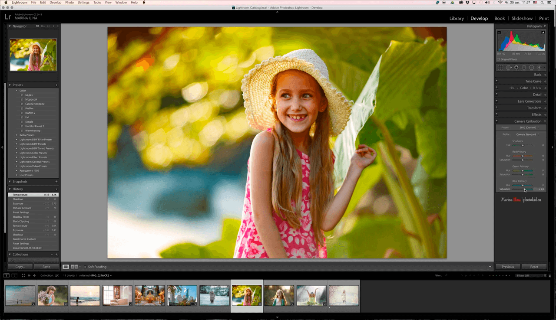Viewport: 556px width, 320px height.
Task: Click the Copy... settings button
Action: coord(20,267)
